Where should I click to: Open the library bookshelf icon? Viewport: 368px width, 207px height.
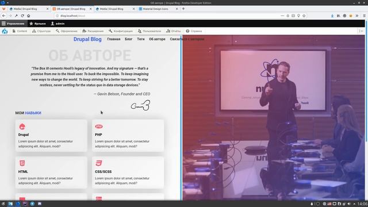click(339, 16)
